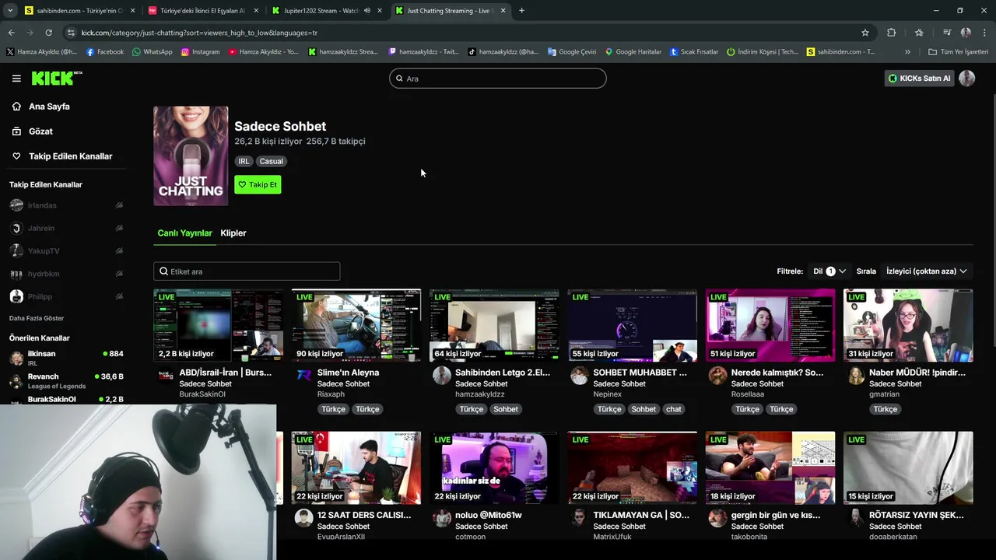Click the Riaxaph channel avatar
The width and height of the screenshot is (996, 560).
(x=304, y=376)
